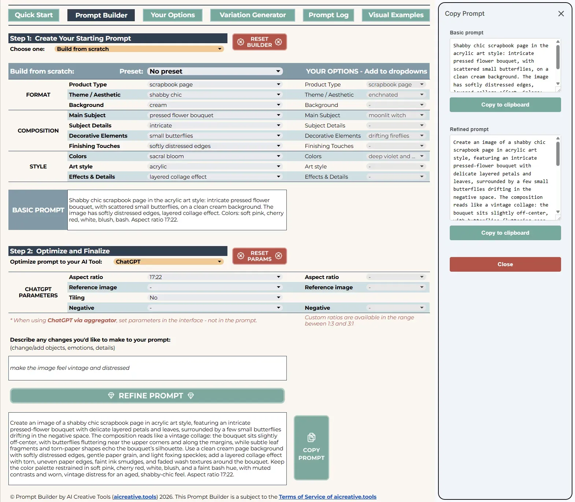Open the aicreative.tools footer link
This screenshot has height=502, width=575.
[x=135, y=497]
